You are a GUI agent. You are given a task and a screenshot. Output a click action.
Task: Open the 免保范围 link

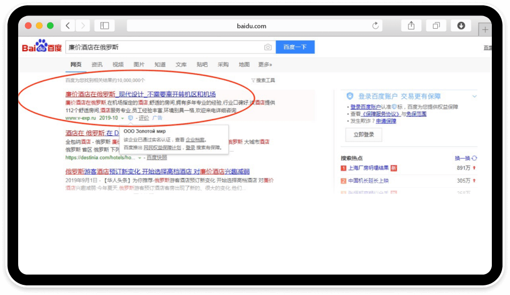pos(416,114)
